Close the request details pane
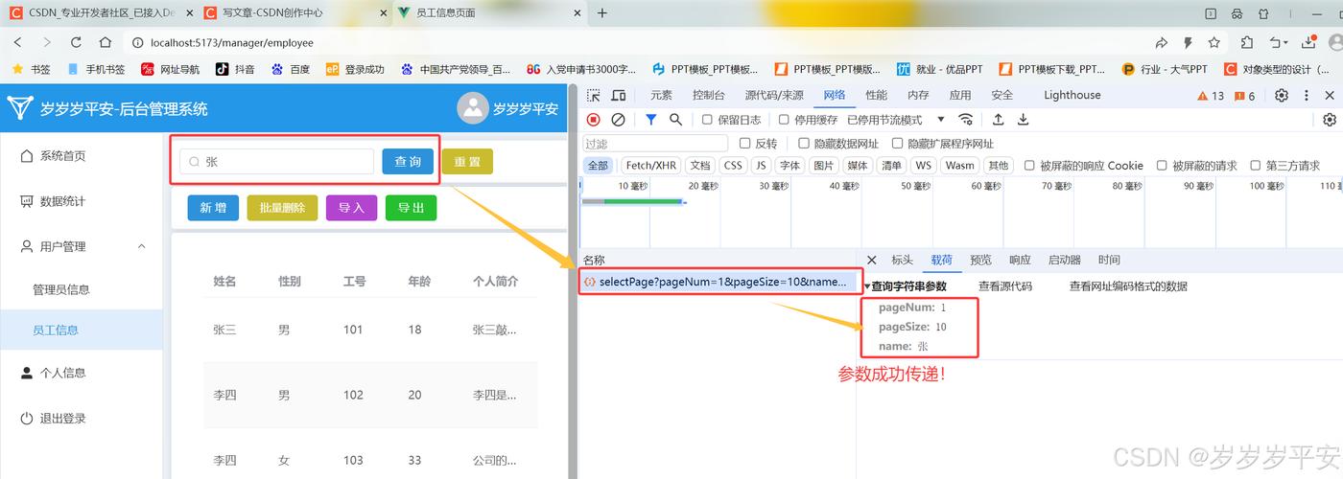This screenshot has width=1343, height=479. (871, 260)
